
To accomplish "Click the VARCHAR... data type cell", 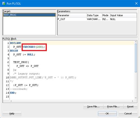I will (x=94, y=19).
